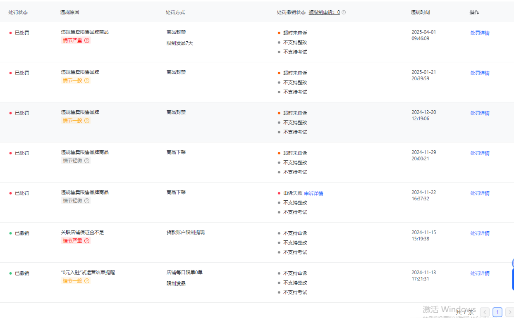Click question icon next to 情节轻微 on 2024-11-29 row
The height and width of the screenshot is (318, 514).
(87, 161)
